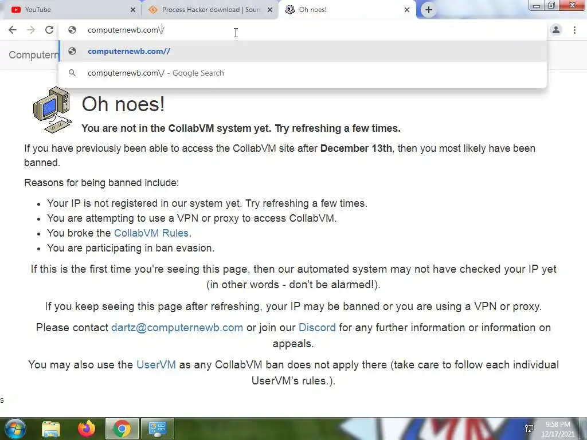Viewport: 587px width, 440px height.
Task: Open the CollabVM Rules link
Action: pyautogui.click(x=151, y=233)
